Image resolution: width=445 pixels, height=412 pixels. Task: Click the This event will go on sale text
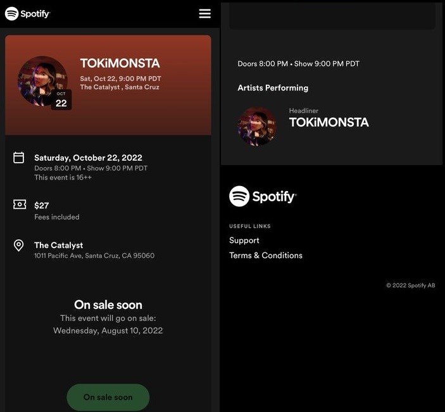click(108, 318)
